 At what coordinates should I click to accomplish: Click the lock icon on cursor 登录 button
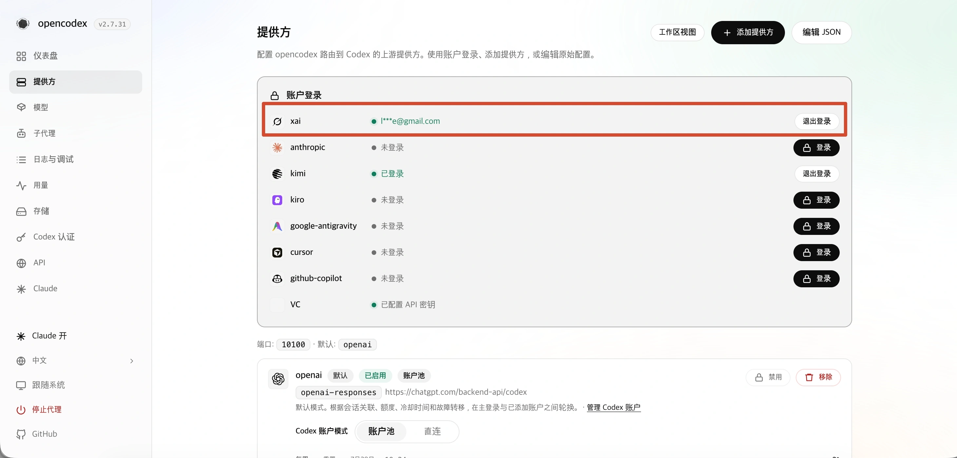tap(807, 253)
